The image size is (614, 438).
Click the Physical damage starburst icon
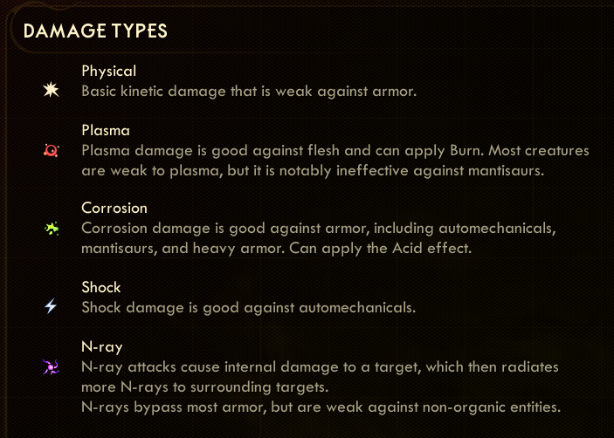[x=52, y=90]
